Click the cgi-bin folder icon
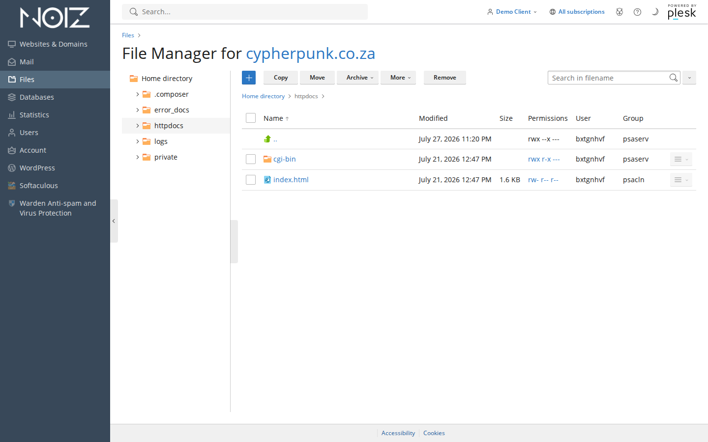 coord(267,159)
